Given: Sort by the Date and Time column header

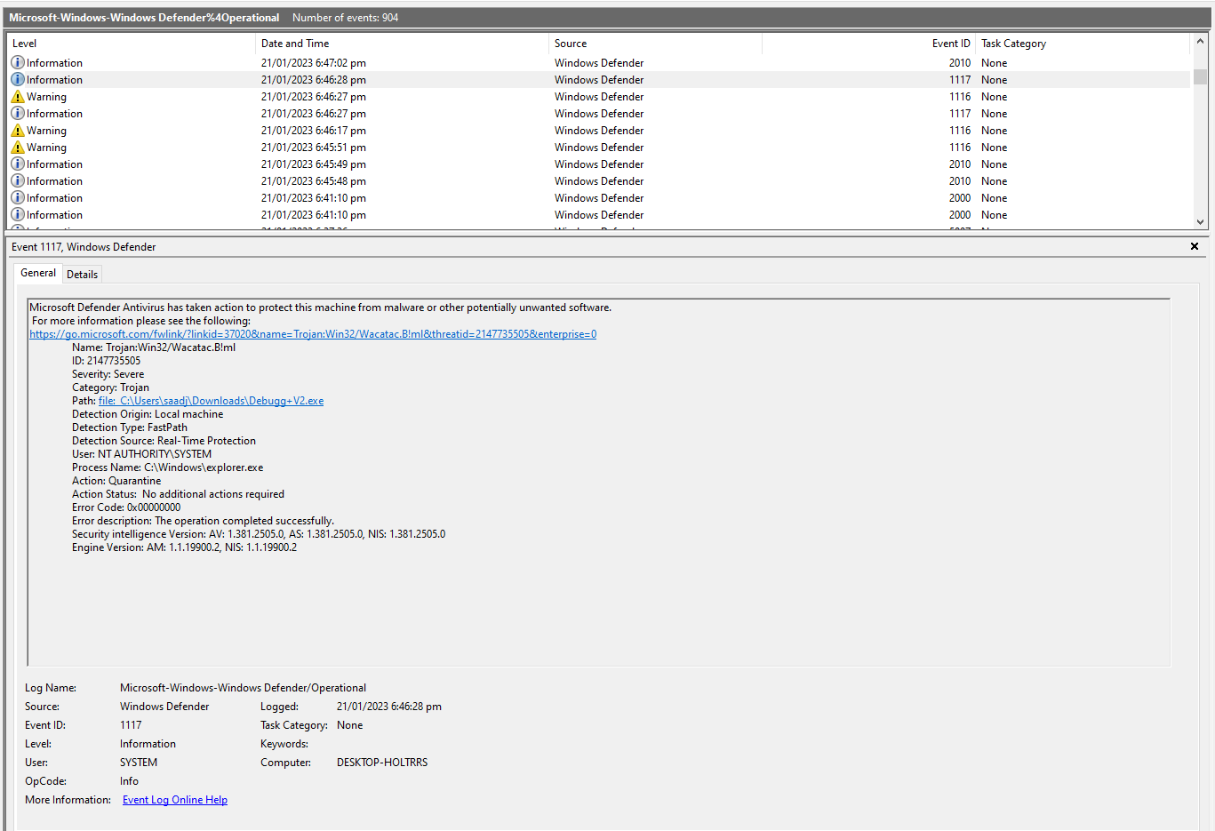Looking at the screenshot, I should 402,44.
